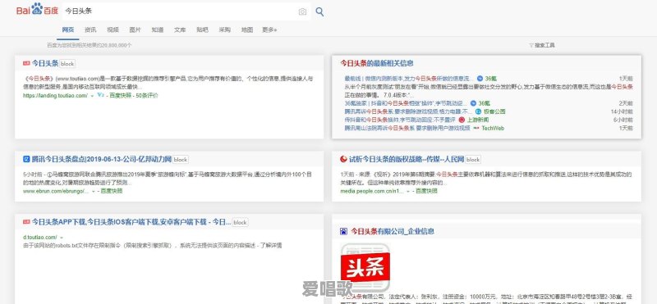Click 了解详情 in robots.txt notice
This screenshot has height=304, width=657.
point(272,246)
